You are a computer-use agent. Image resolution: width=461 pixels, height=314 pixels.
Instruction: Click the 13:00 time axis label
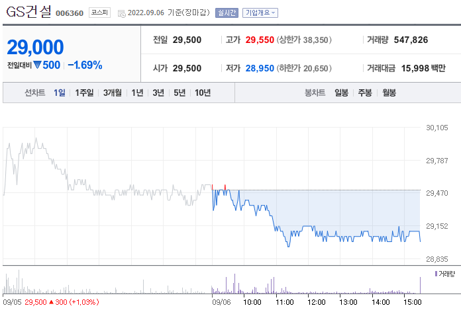tap(348, 302)
